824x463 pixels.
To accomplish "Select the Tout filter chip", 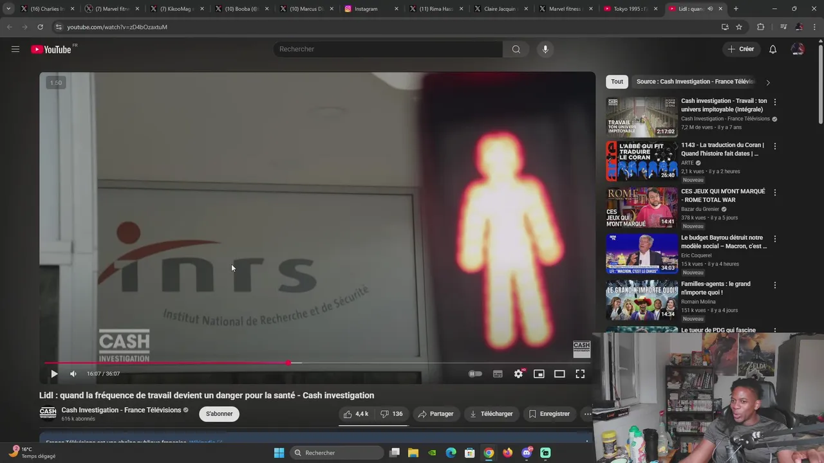I will tap(617, 82).
